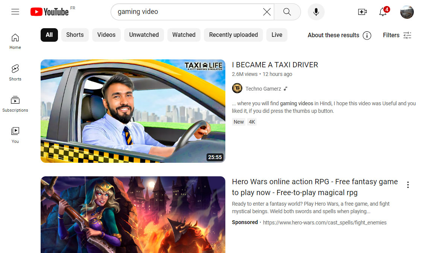Click inside the search input field
Image resolution: width=427 pixels, height=253 pixels.
pyautogui.click(x=188, y=12)
